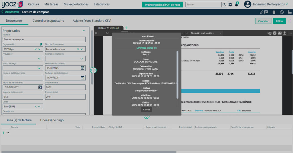Collapse the Propiedades panel
This screenshot has height=153, width=293.
84,31
